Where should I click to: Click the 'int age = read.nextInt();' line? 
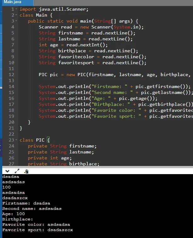point(73,45)
